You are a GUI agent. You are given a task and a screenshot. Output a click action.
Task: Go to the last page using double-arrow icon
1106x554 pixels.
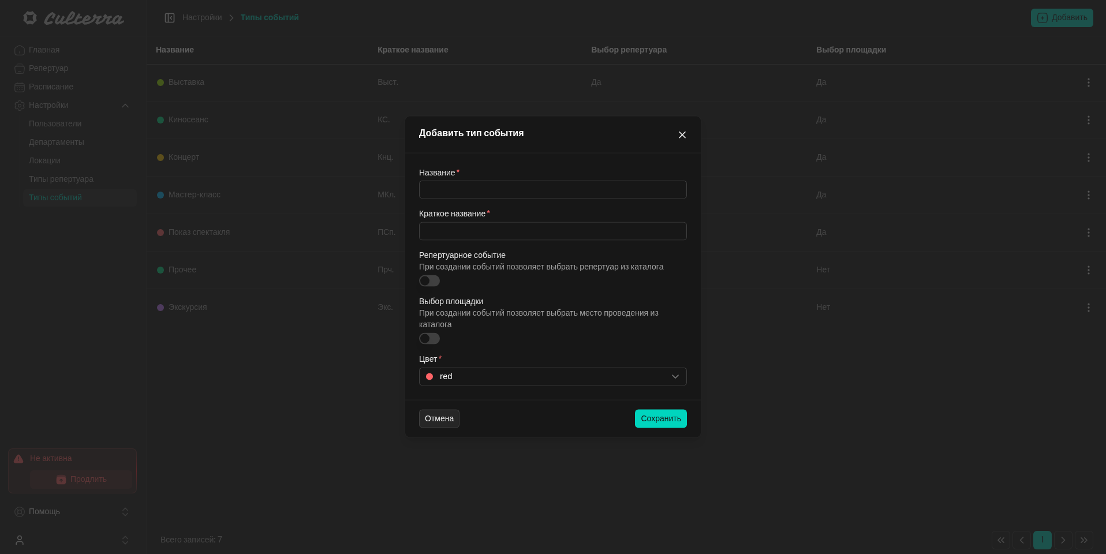pos(1083,540)
